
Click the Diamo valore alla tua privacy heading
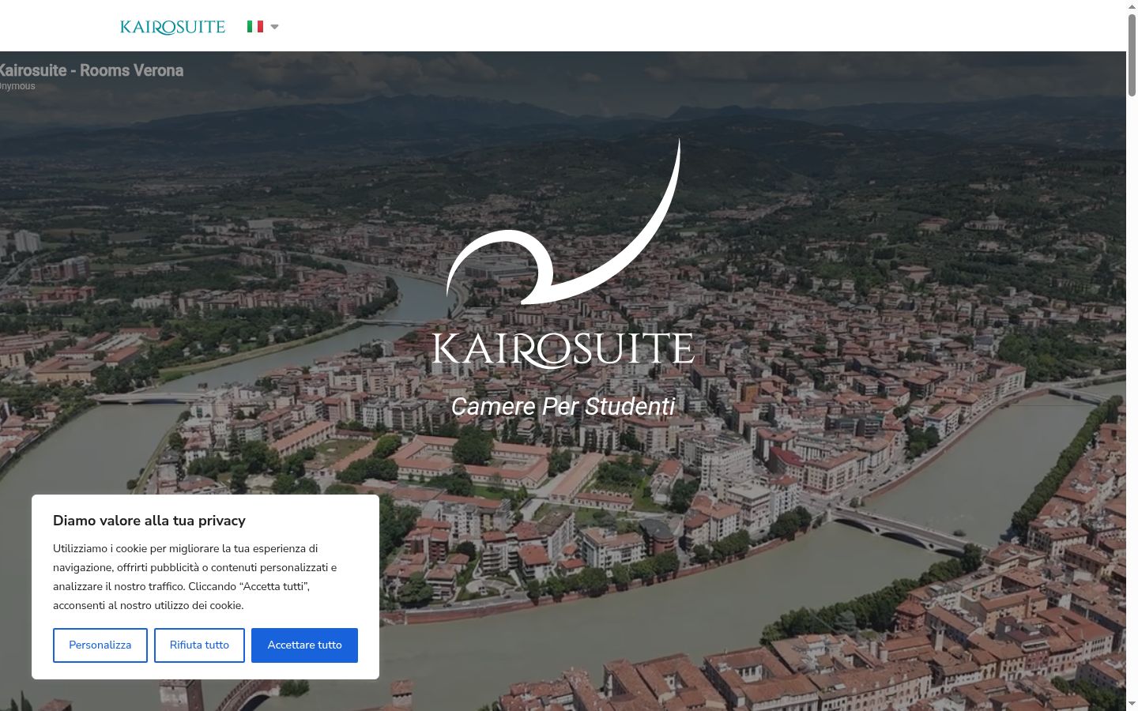[149, 521]
